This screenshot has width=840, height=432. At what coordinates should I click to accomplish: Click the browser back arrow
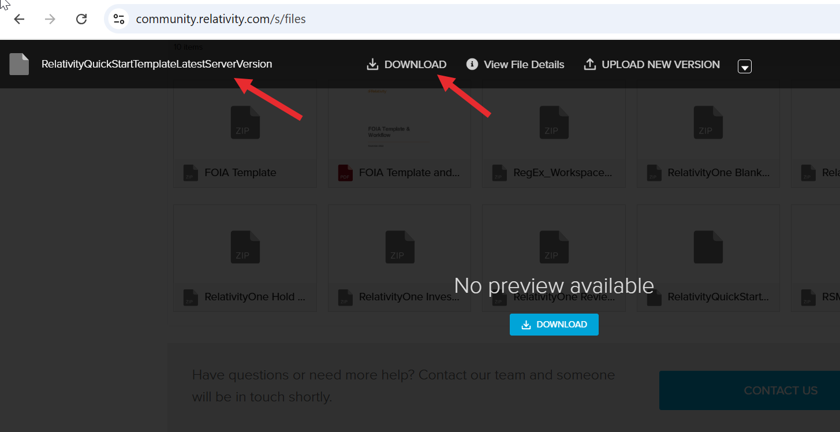click(x=19, y=19)
